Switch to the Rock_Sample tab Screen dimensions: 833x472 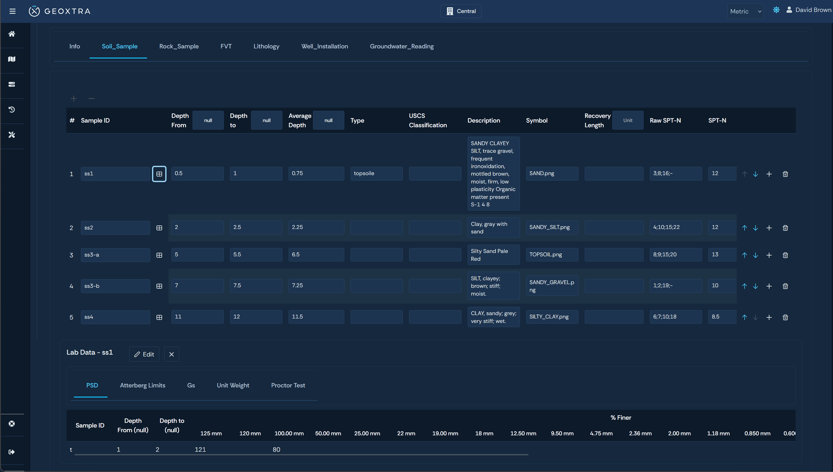(x=179, y=46)
